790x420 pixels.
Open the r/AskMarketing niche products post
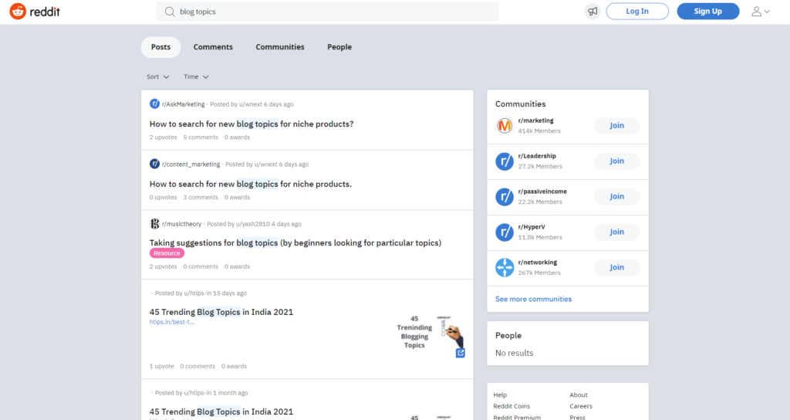click(x=252, y=124)
